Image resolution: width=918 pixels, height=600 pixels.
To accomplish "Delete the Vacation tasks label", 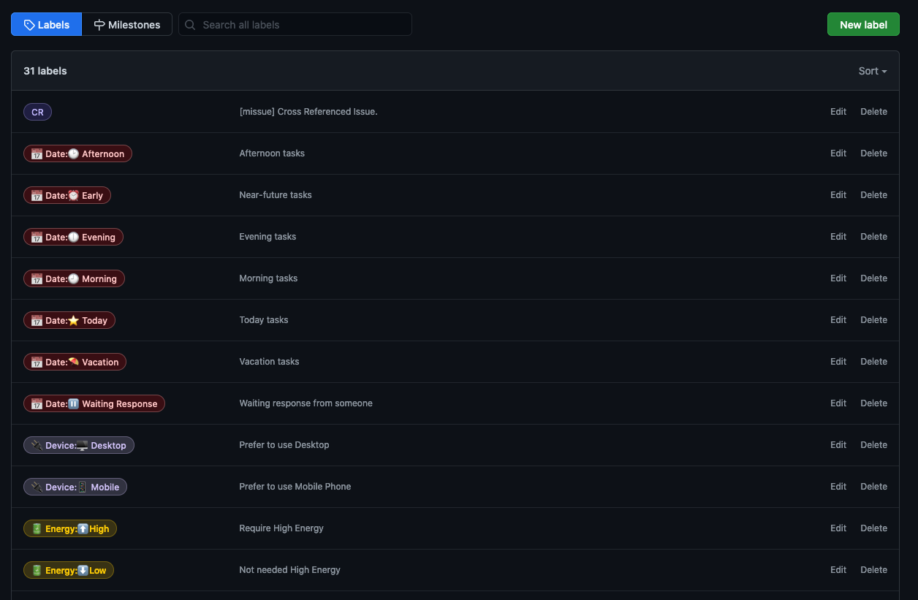I will 873,362.
